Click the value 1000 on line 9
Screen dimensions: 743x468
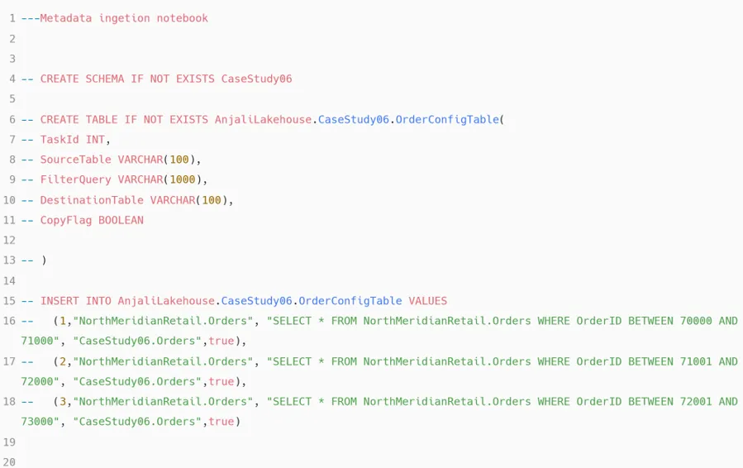183,179
